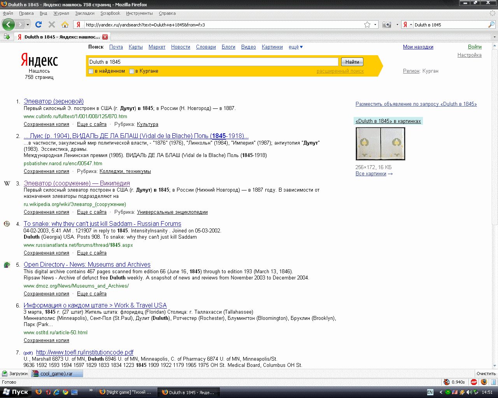Open the list all tabs dropdown

(x=494, y=37)
